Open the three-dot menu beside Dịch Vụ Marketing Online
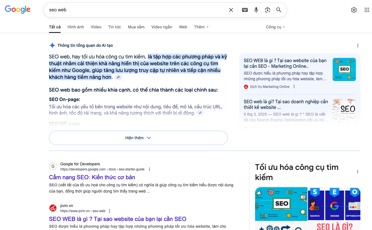Viewport: 372px width, 230px height. (294, 87)
